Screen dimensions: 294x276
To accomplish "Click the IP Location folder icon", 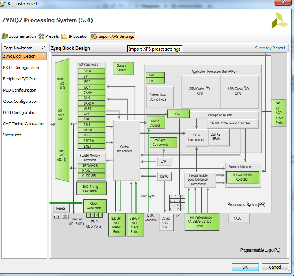I will tap(64, 36).
